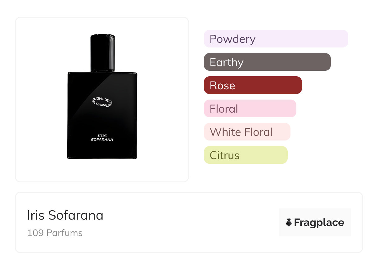Click the Citrus text label
This screenshot has height=268, width=378.
point(225,155)
